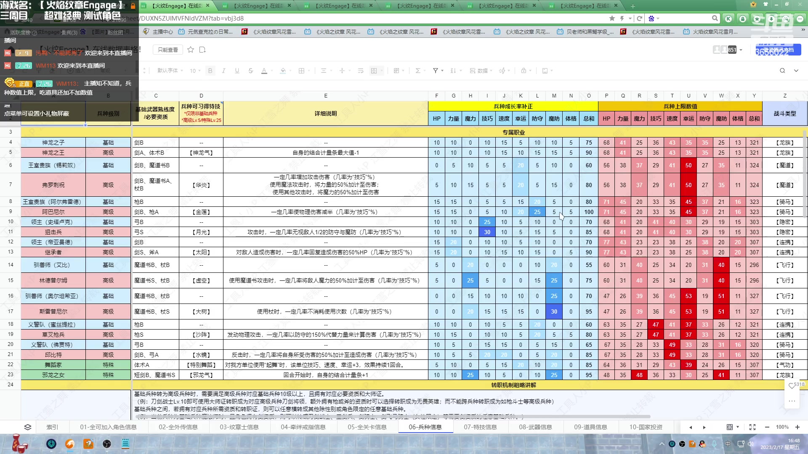
Task: Open the sheet list layers icon
Action: point(28,427)
